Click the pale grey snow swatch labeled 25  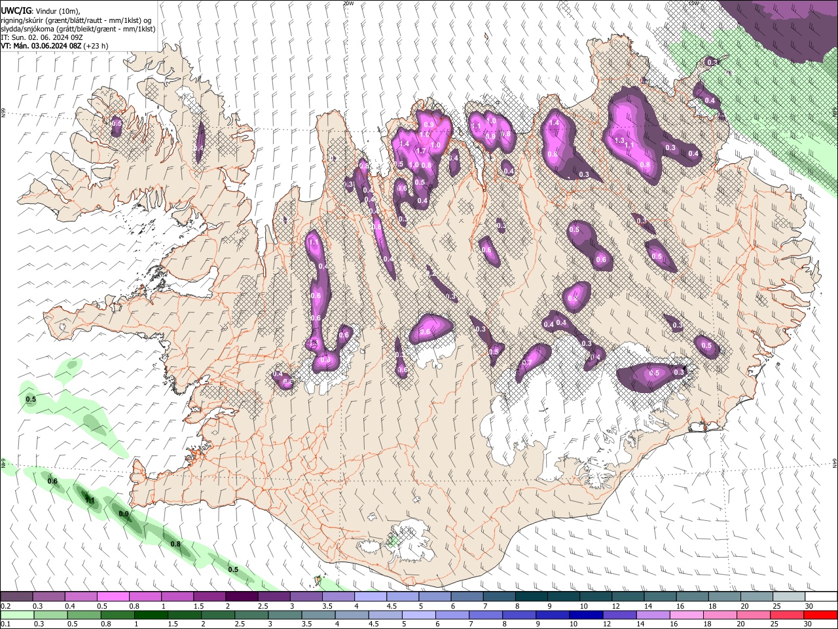point(788,597)
